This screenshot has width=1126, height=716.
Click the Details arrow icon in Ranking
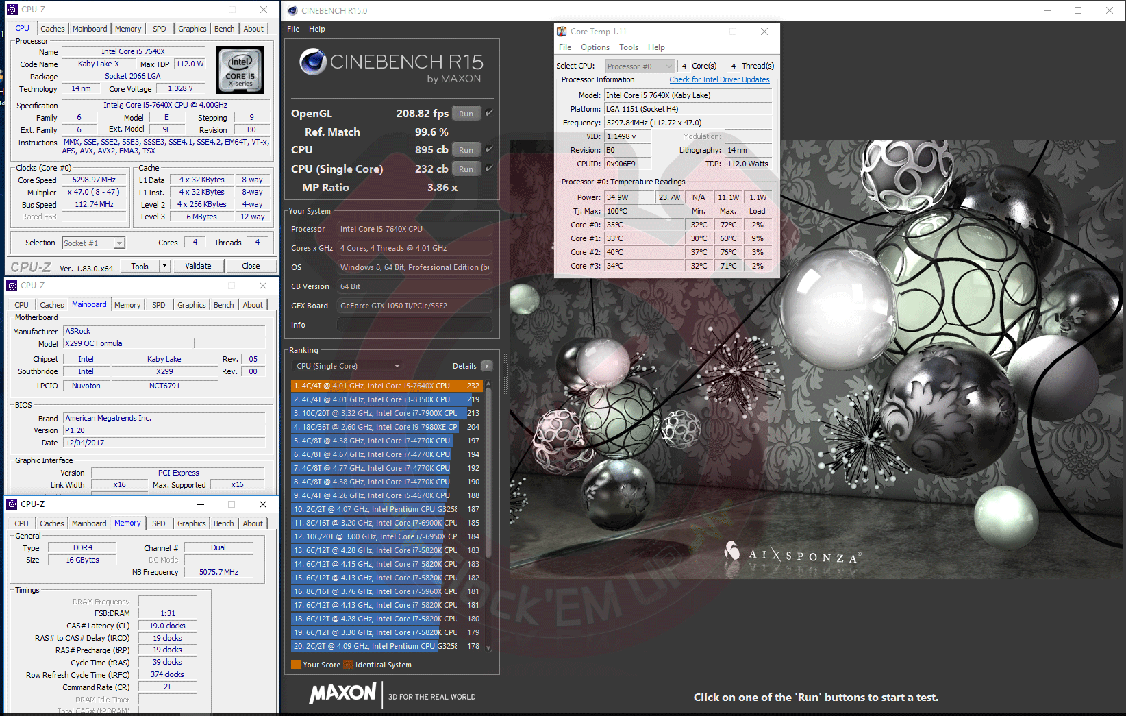click(487, 366)
